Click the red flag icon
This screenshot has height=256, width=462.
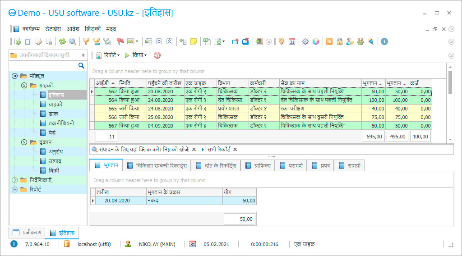120,41
